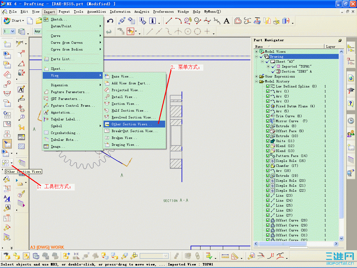Click the Section View submenu icon
This screenshot has width=357, height=268.
pos(107,104)
